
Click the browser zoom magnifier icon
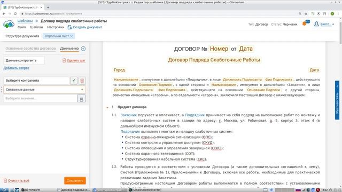(x=300, y=14)
